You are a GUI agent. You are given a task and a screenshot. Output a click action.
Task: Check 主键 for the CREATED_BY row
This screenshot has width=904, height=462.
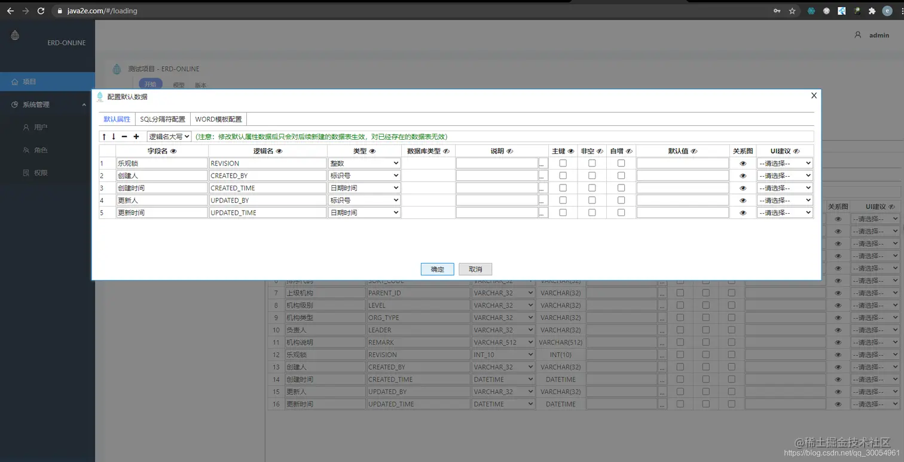coord(563,175)
